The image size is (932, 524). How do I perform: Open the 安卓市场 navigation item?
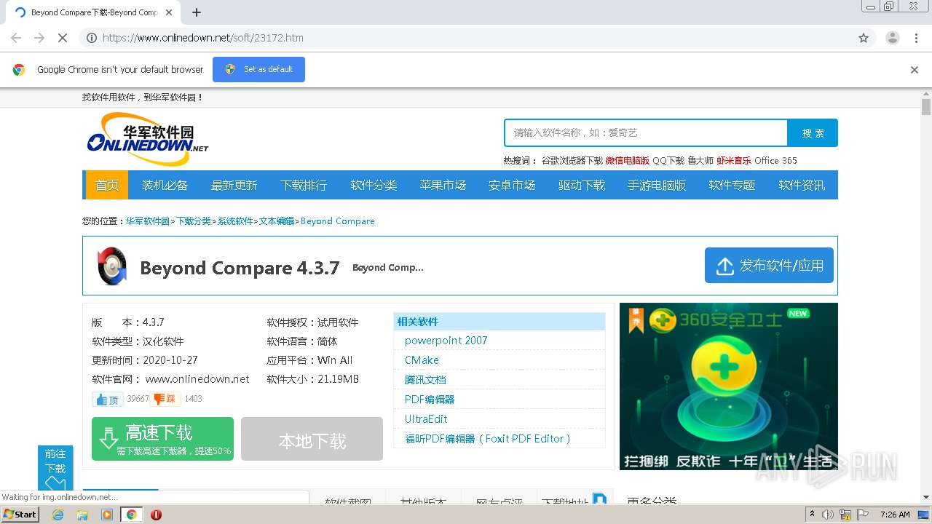click(x=512, y=185)
